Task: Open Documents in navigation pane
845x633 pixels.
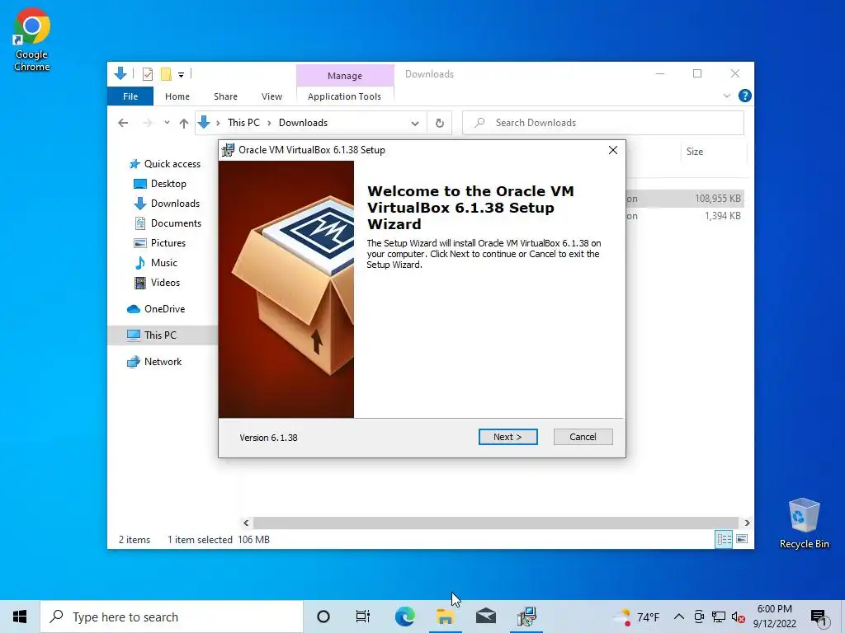Action: coord(168,223)
